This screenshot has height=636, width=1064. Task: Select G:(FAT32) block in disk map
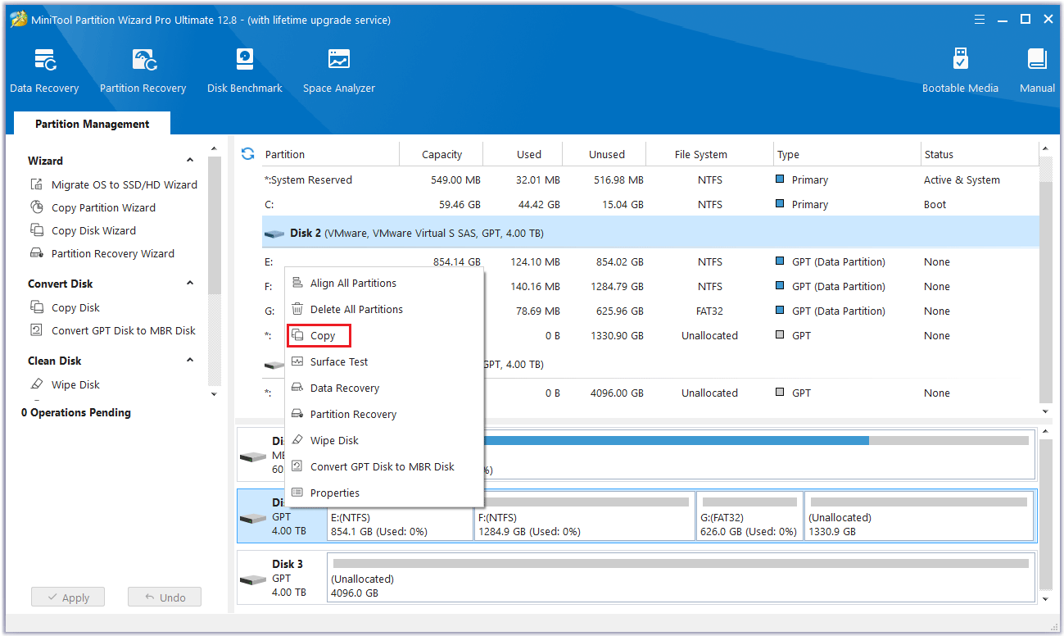(x=749, y=516)
